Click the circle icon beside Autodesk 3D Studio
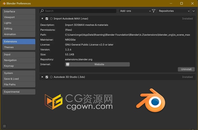The image size is (198, 130). (x=51, y=77)
